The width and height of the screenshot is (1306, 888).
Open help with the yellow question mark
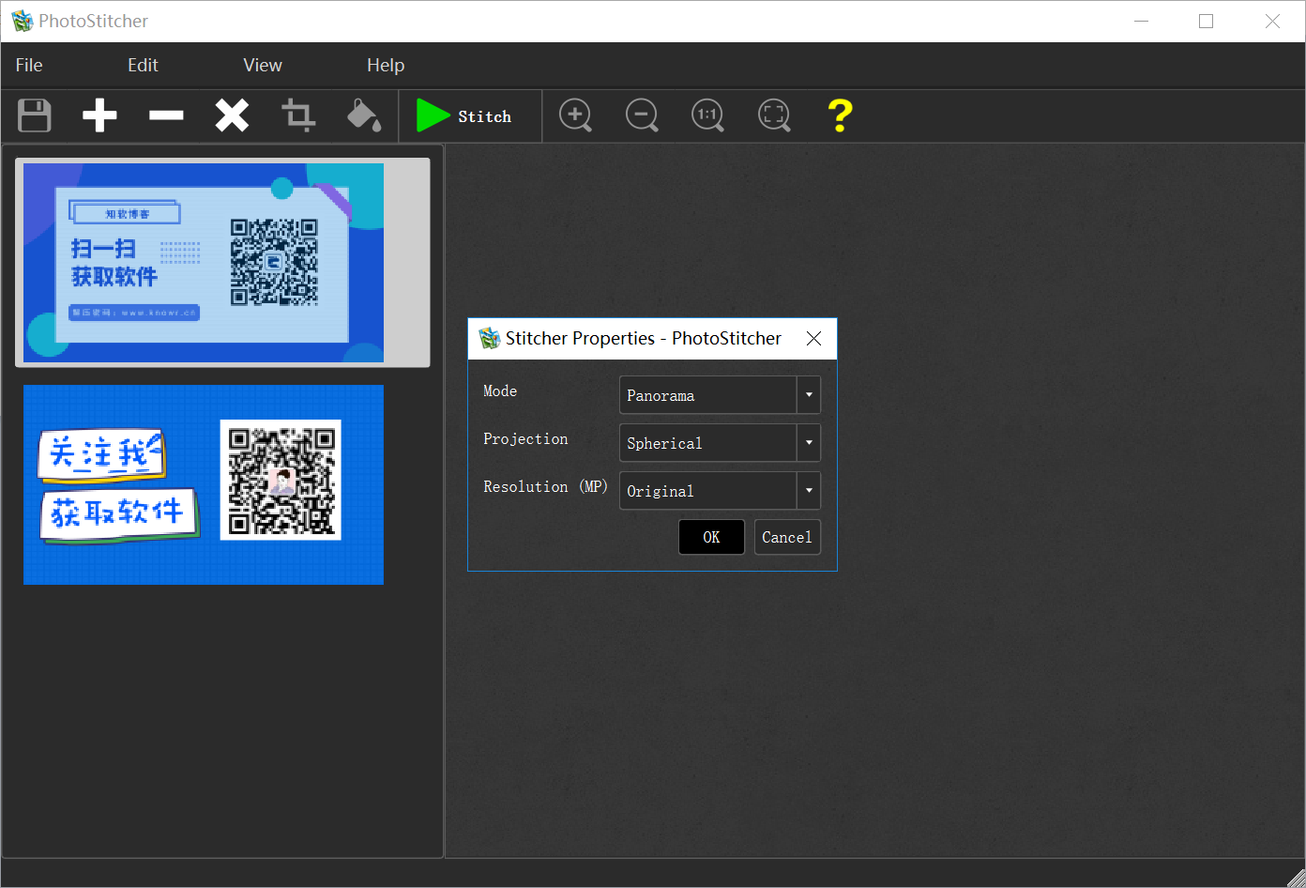point(840,116)
